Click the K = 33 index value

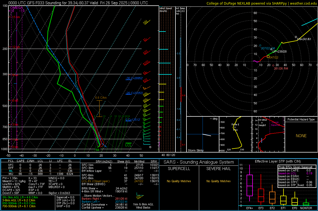tap(33, 178)
